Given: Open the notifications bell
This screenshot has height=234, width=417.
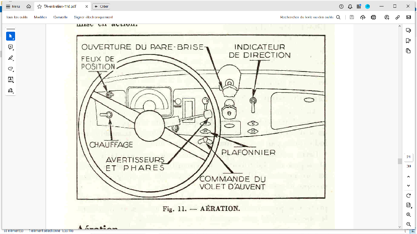Looking at the screenshot, I should pos(350,6).
